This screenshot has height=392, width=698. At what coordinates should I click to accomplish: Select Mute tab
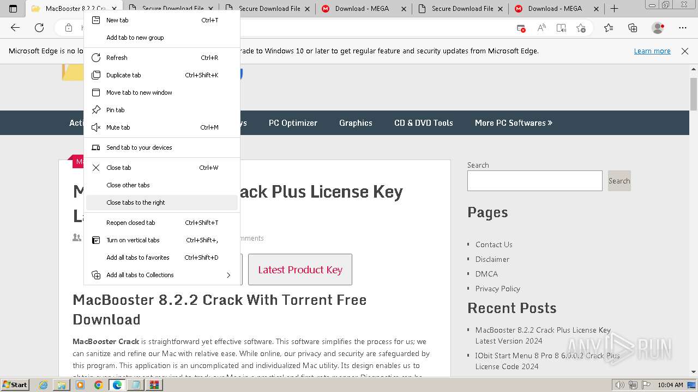click(162, 127)
